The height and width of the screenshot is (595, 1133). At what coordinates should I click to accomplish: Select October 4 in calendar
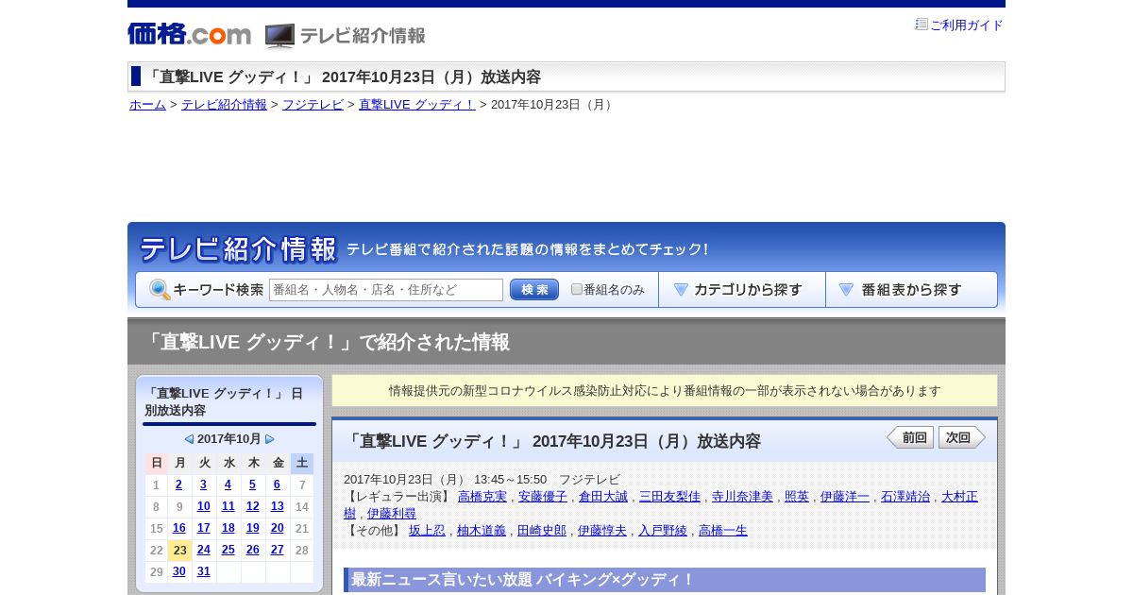[x=228, y=484]
